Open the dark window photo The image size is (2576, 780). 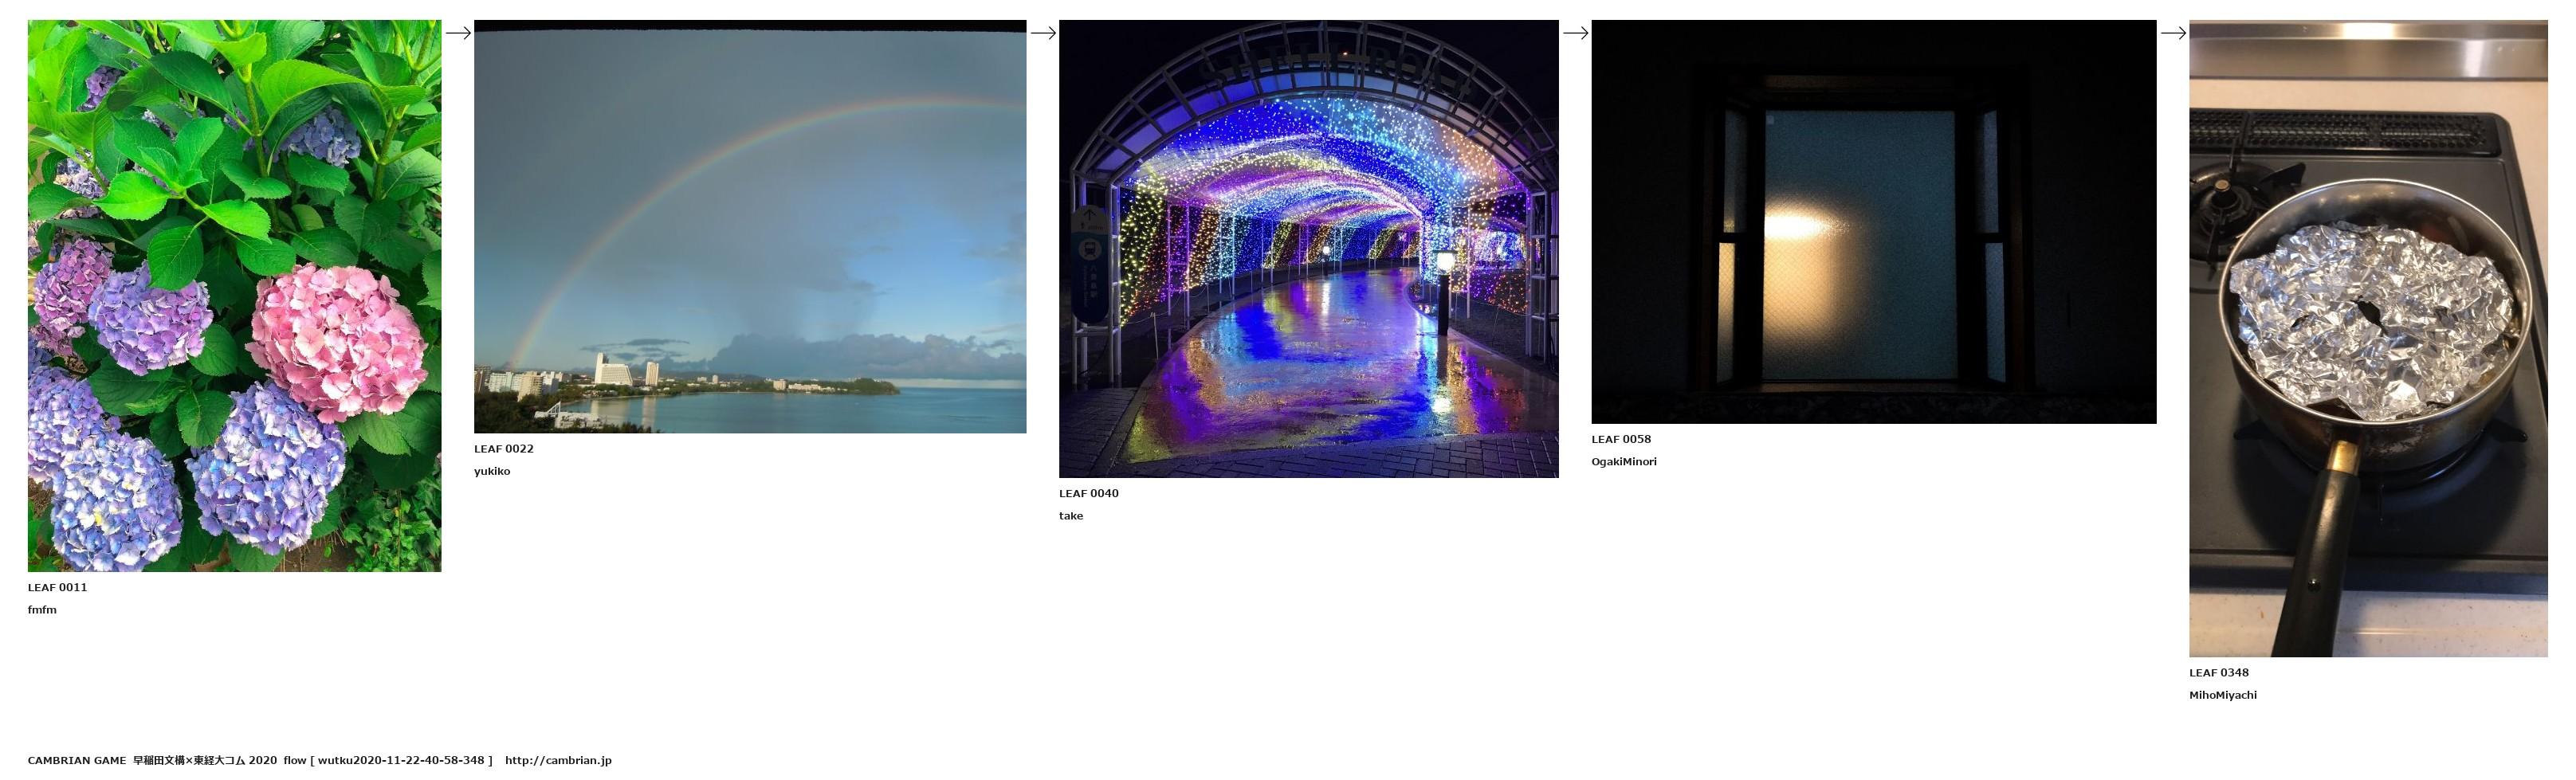coord(1873,222)
